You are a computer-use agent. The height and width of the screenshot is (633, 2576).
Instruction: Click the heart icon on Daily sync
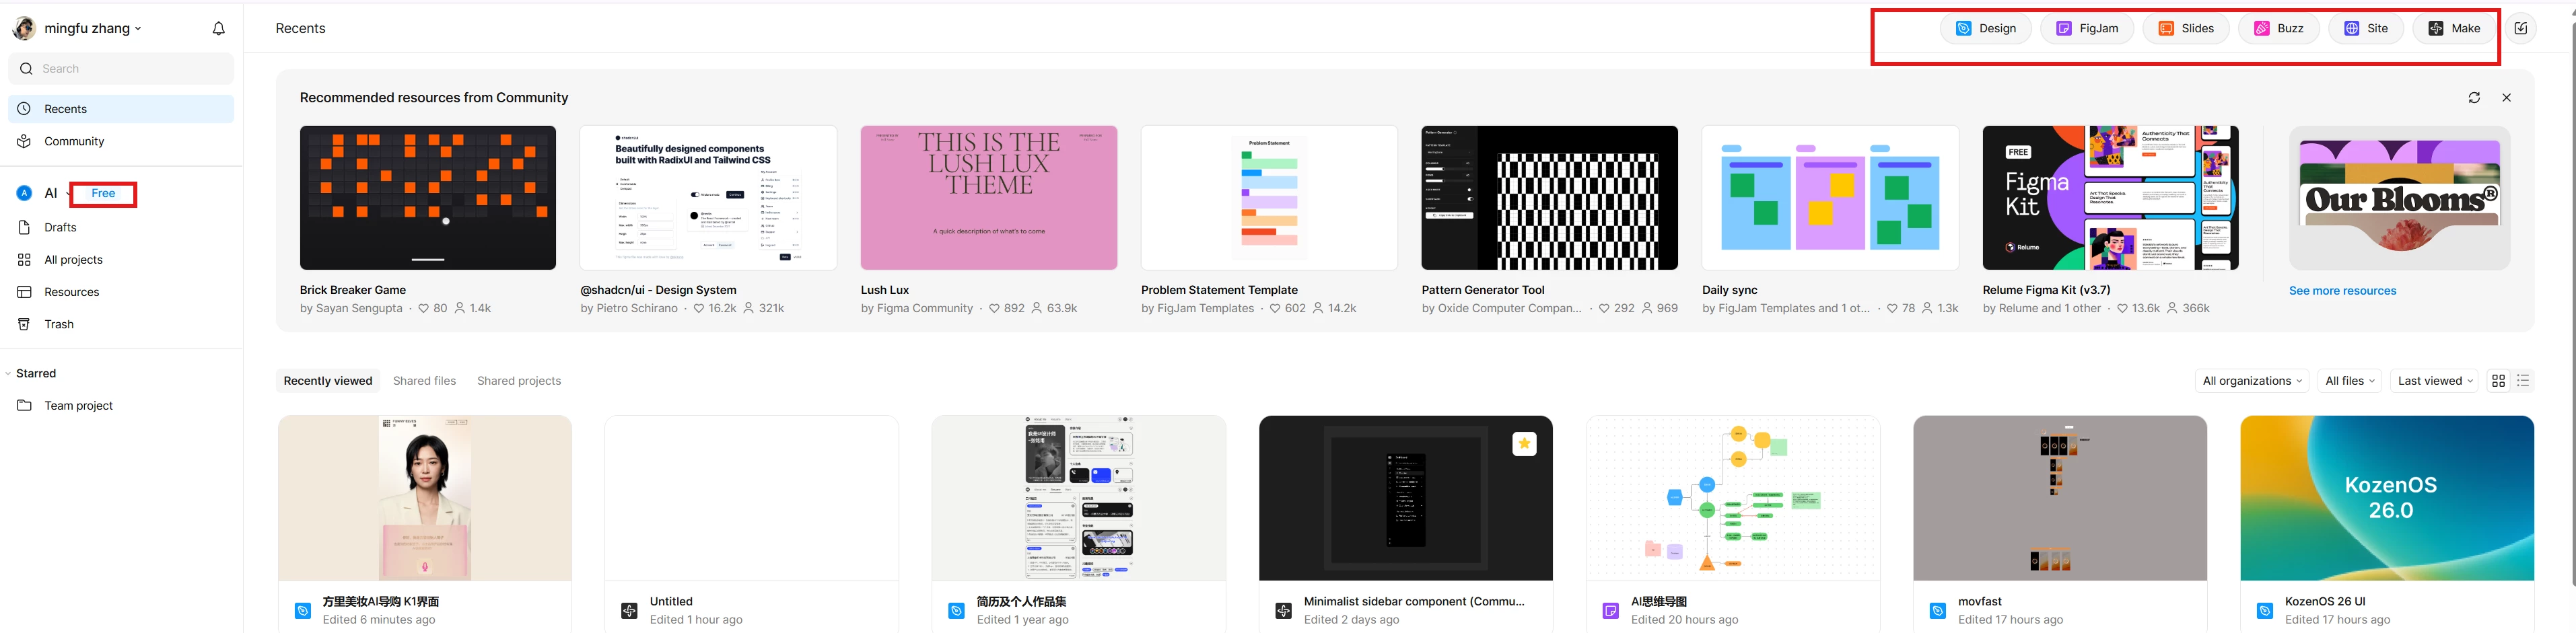1892,309
